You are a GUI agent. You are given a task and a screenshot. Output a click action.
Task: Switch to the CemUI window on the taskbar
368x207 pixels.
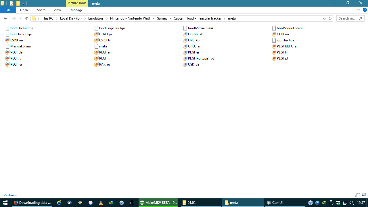[284, 203]
